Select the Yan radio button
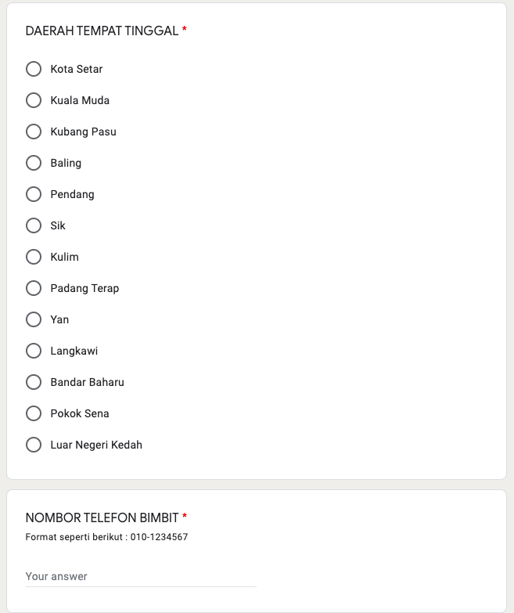Screen dimensions: 514x613 pyautogui.click(x=34, y=319)
